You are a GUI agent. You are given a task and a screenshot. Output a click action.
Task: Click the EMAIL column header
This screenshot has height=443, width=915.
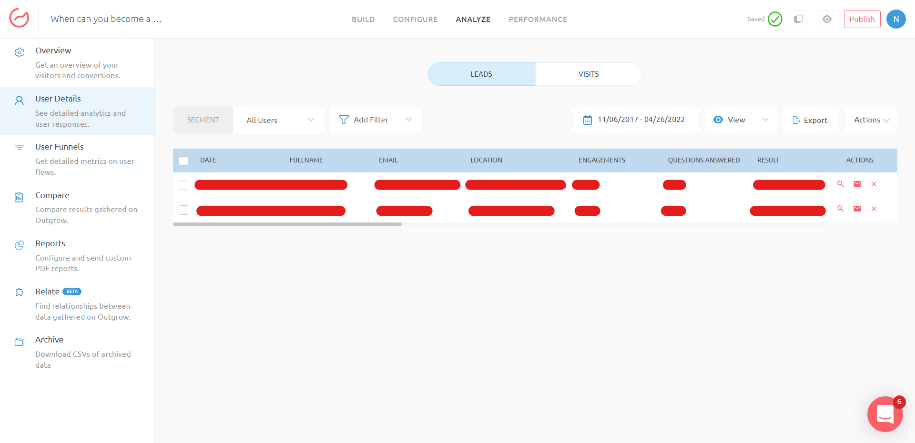pos(388,160)
